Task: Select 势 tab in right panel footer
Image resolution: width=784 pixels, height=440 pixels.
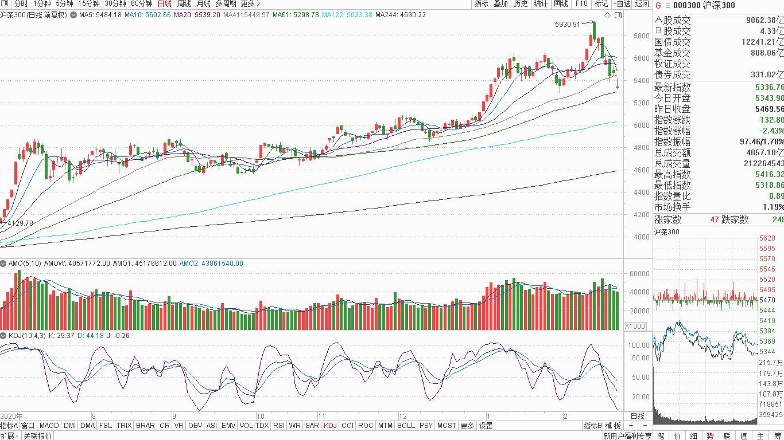Action: 711,436
